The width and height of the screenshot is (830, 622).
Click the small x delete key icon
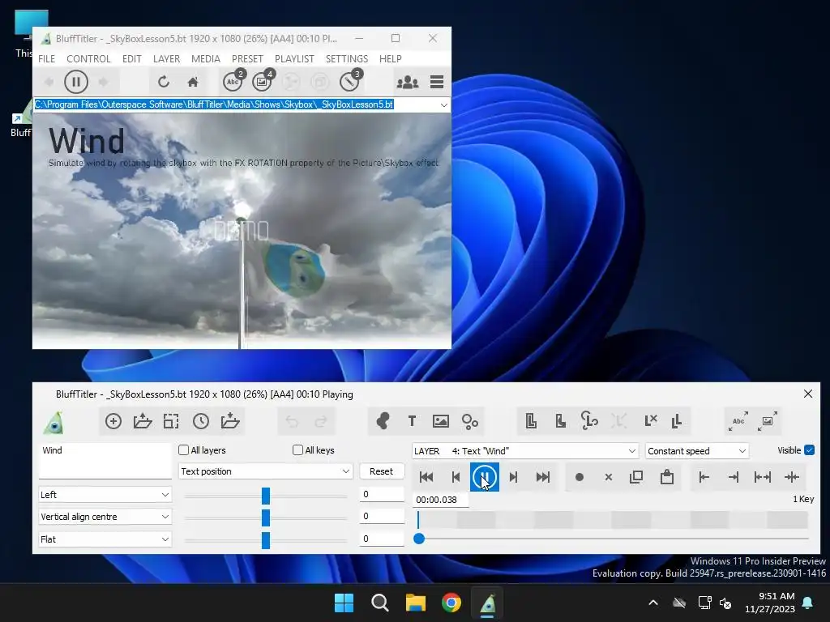[x=608, y=477]
